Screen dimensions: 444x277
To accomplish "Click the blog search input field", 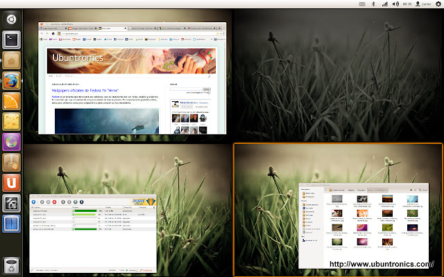I will (x=186, y=89).
